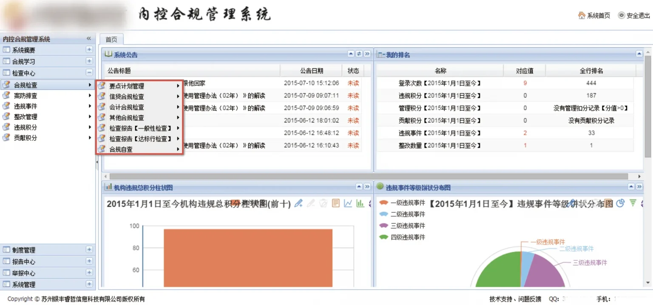Viewport: 653px width, 305px height.
Task: Switch to pie chart type icon
Action: pyautogui.click(x=620, y=203)
